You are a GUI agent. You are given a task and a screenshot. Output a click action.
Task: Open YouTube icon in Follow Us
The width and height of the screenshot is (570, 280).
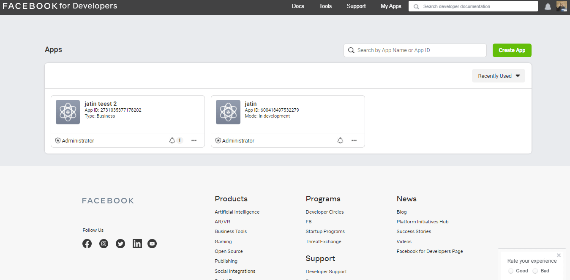point(152,244)
